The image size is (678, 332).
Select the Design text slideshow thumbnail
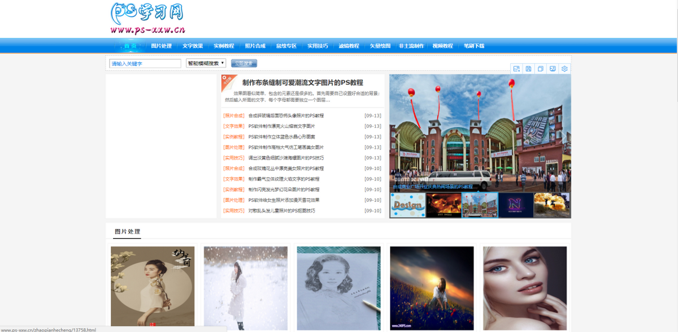[407, 205]
